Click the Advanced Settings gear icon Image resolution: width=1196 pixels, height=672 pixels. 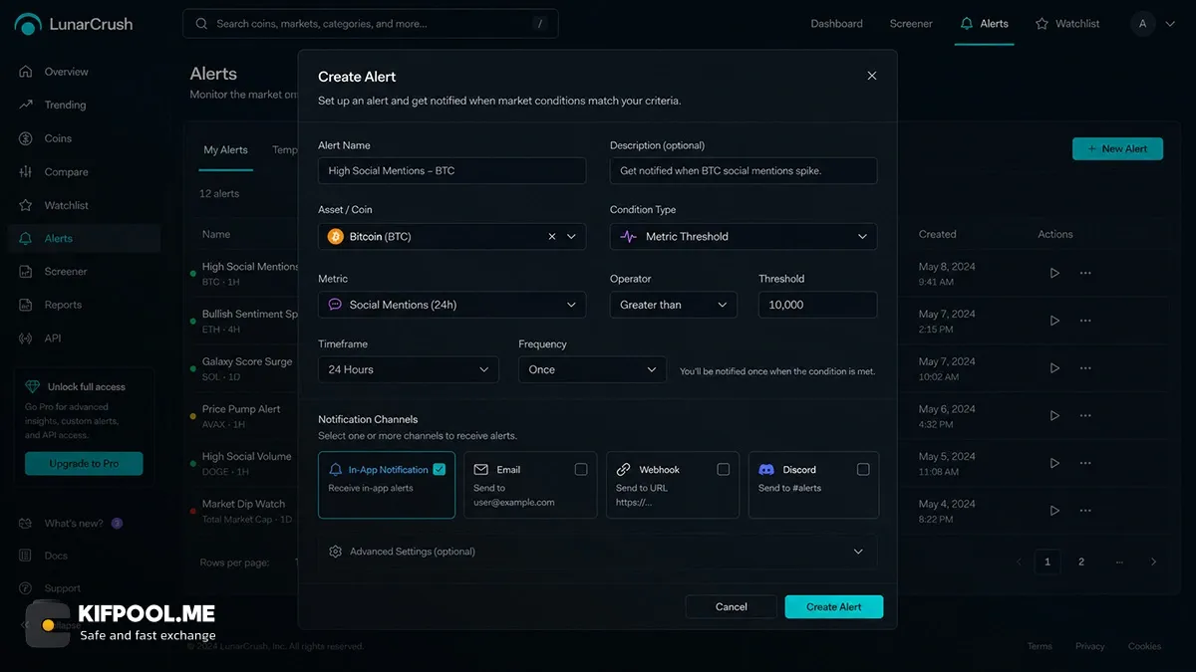point(336,552)
